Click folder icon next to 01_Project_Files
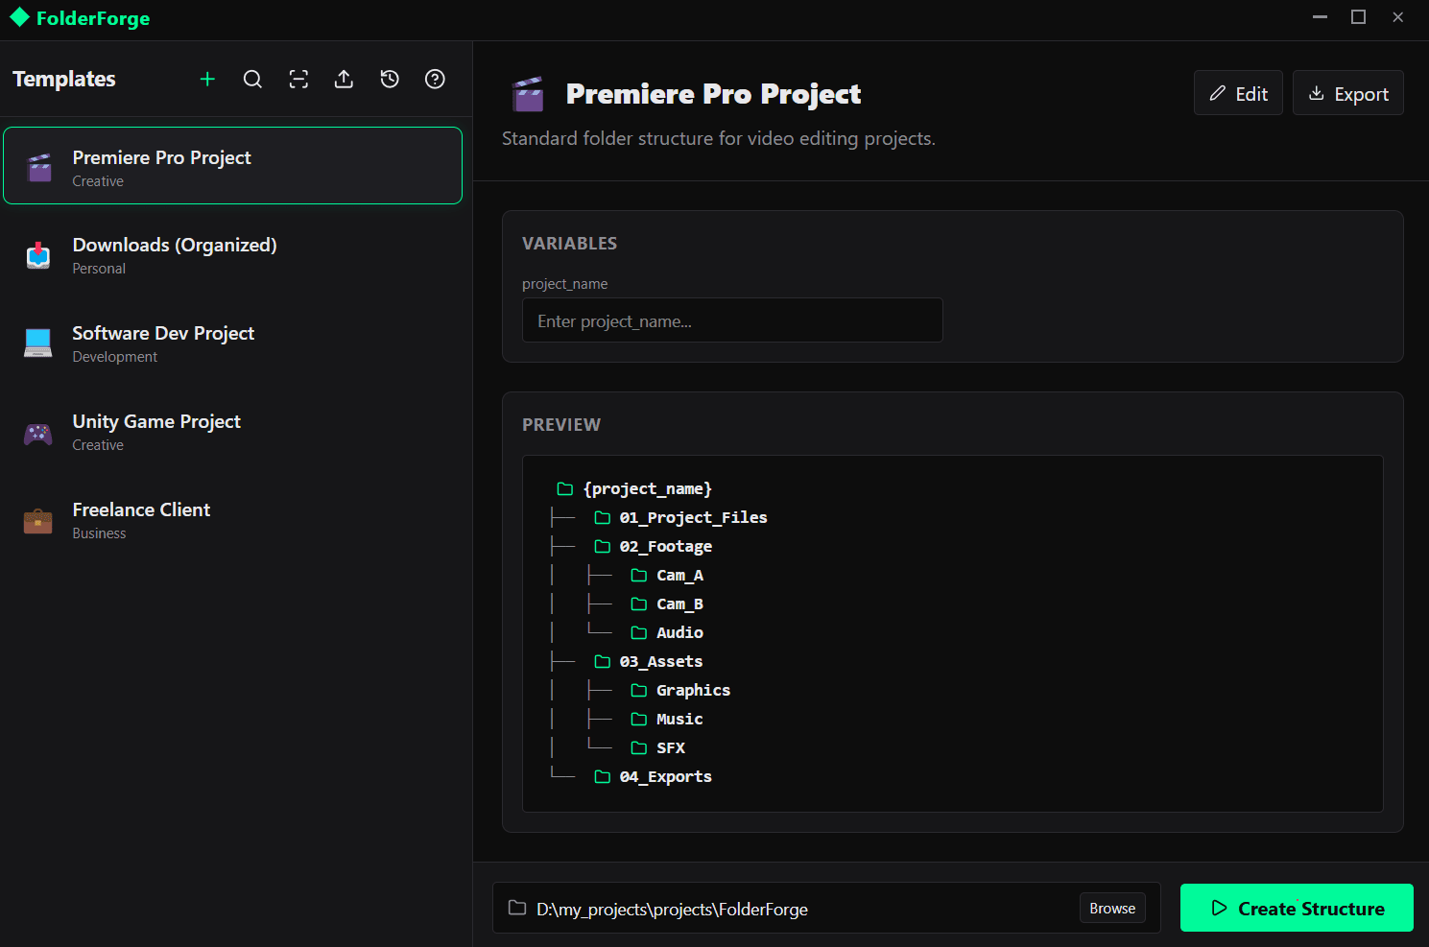The width and height of the screenshot is (1429, 947). tap(603, 518)
